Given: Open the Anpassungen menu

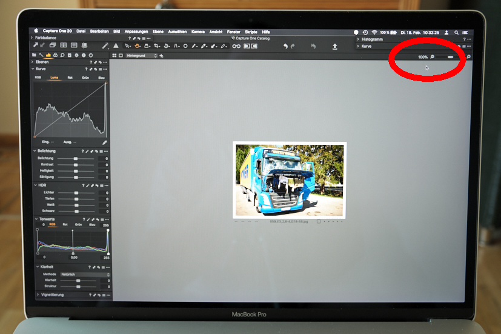Looking at the screenshot, I should (136, 31).
